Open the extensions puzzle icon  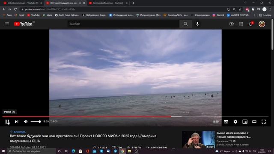[253, 9]
